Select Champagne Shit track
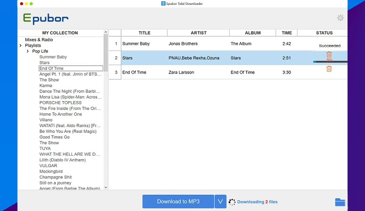365x211 pixels. click(x=55, y=177)
